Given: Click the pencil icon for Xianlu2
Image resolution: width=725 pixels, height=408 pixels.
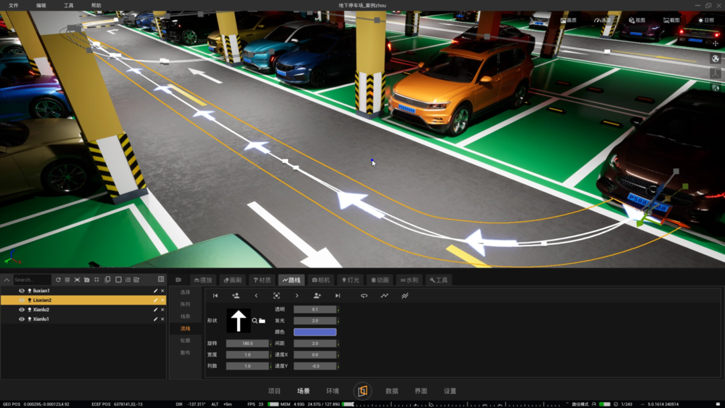Looking at the screenshot, I should click(x=156, y=310).
